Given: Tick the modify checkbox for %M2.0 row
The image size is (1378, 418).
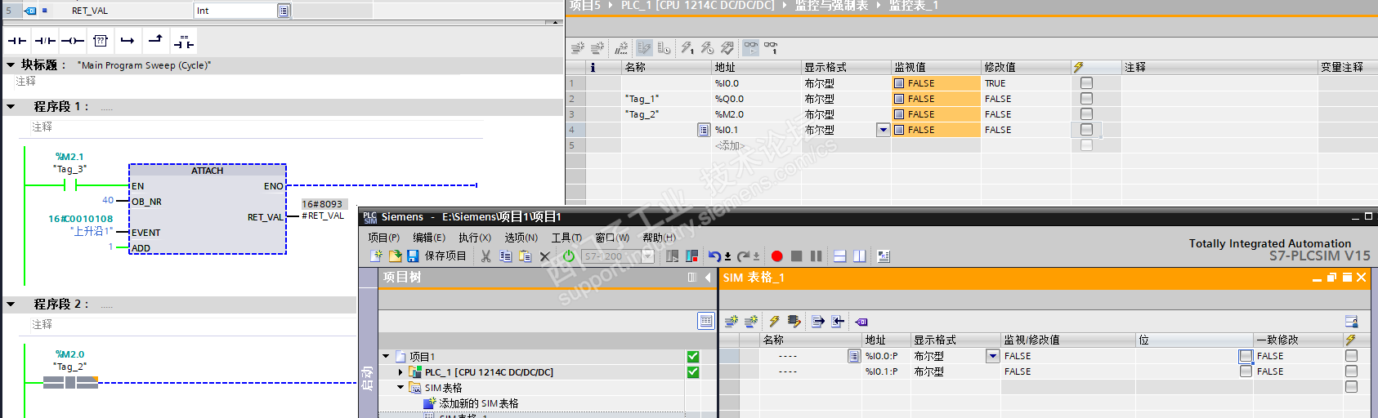Looking at the screenshot, I should 1086,113.
